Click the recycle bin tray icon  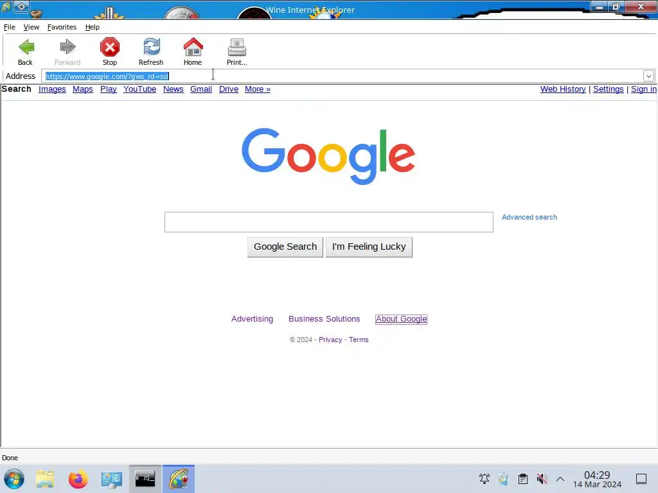point(504,479)
